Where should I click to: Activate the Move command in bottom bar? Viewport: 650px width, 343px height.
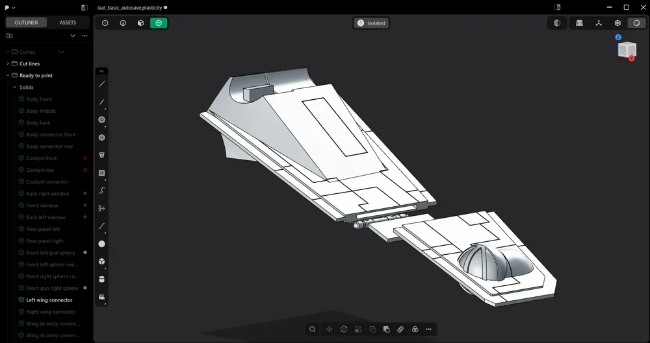[x=329, y=329]
